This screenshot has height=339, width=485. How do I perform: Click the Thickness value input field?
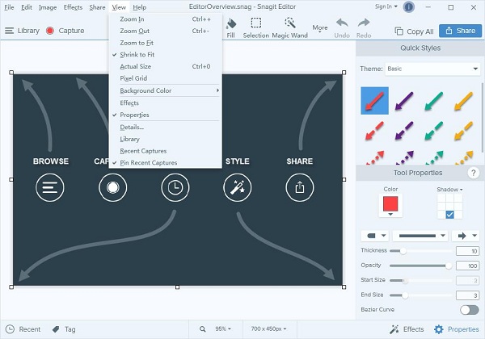(x=467, y=251)
